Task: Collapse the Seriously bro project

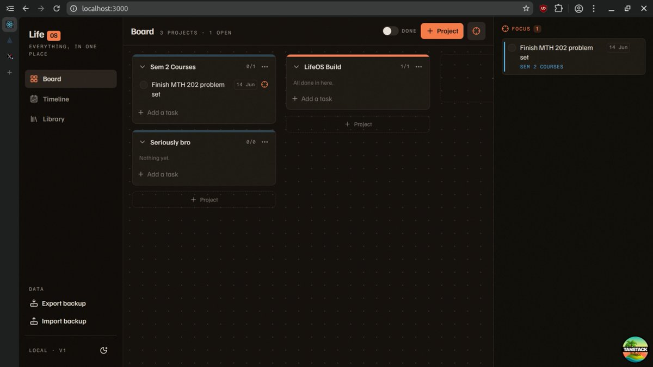Action: [x=143, y=142]
